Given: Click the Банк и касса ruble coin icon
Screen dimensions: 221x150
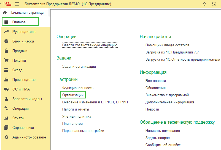Looking at the screenshot, I should tap(6, 41).
